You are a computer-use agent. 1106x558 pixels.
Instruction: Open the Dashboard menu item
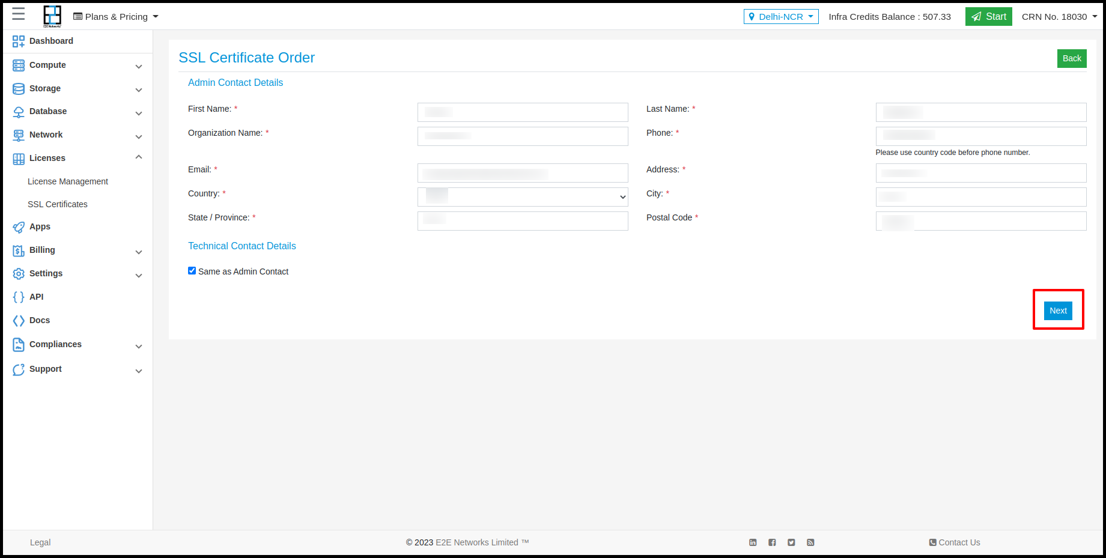(x=51, y=41)
